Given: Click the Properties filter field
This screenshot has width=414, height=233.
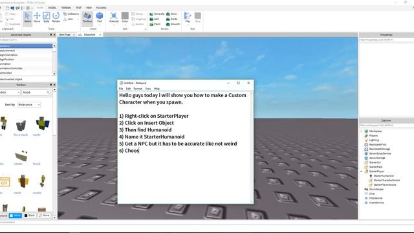Looking at the screenshot, I should [x=386, y=39].
